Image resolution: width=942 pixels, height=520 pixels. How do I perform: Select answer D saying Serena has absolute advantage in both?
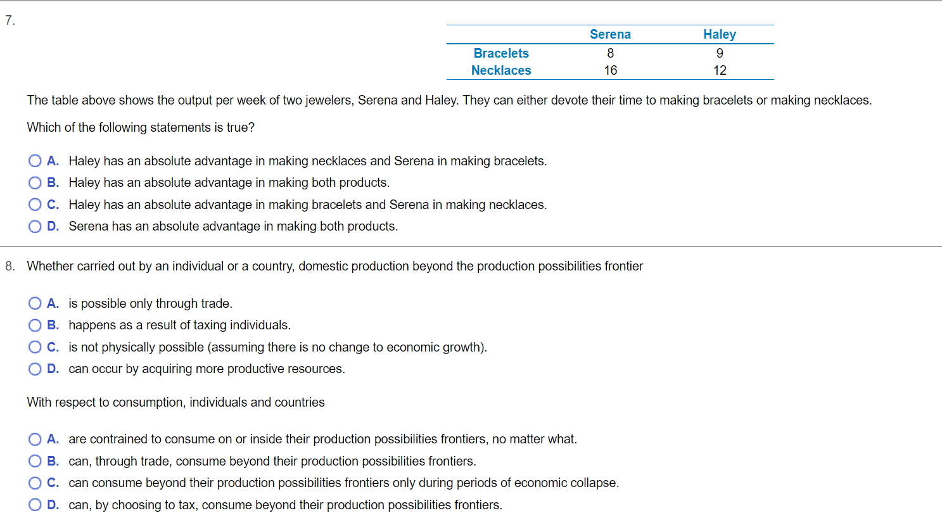(x=35, y=226)
